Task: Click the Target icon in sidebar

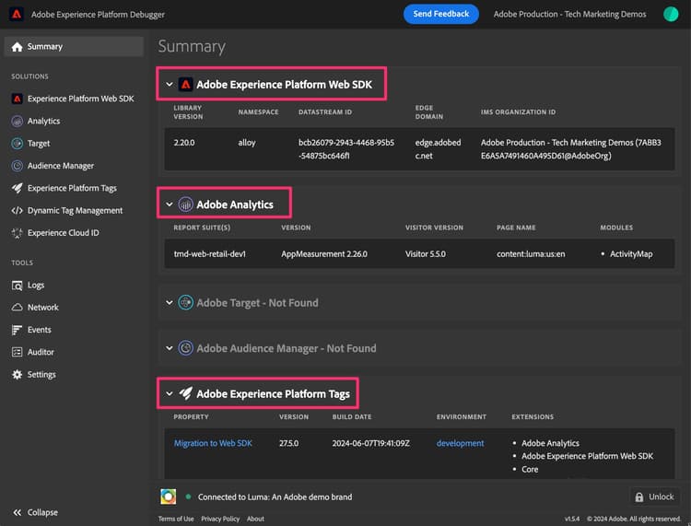Action: (18, 144)
